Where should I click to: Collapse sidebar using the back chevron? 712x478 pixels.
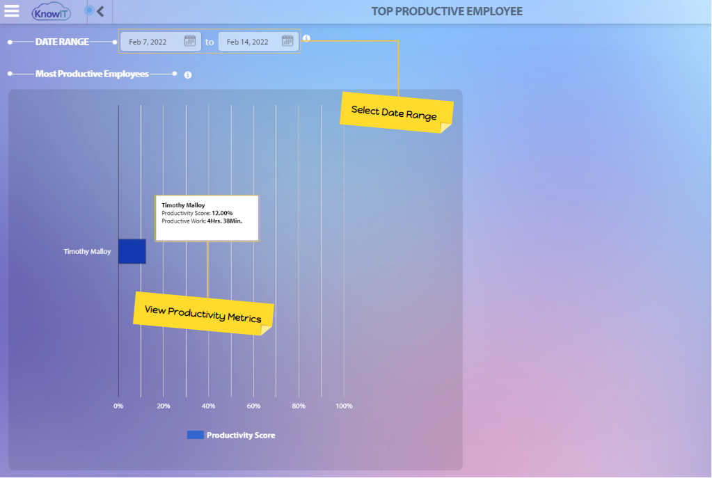[100, 11]
